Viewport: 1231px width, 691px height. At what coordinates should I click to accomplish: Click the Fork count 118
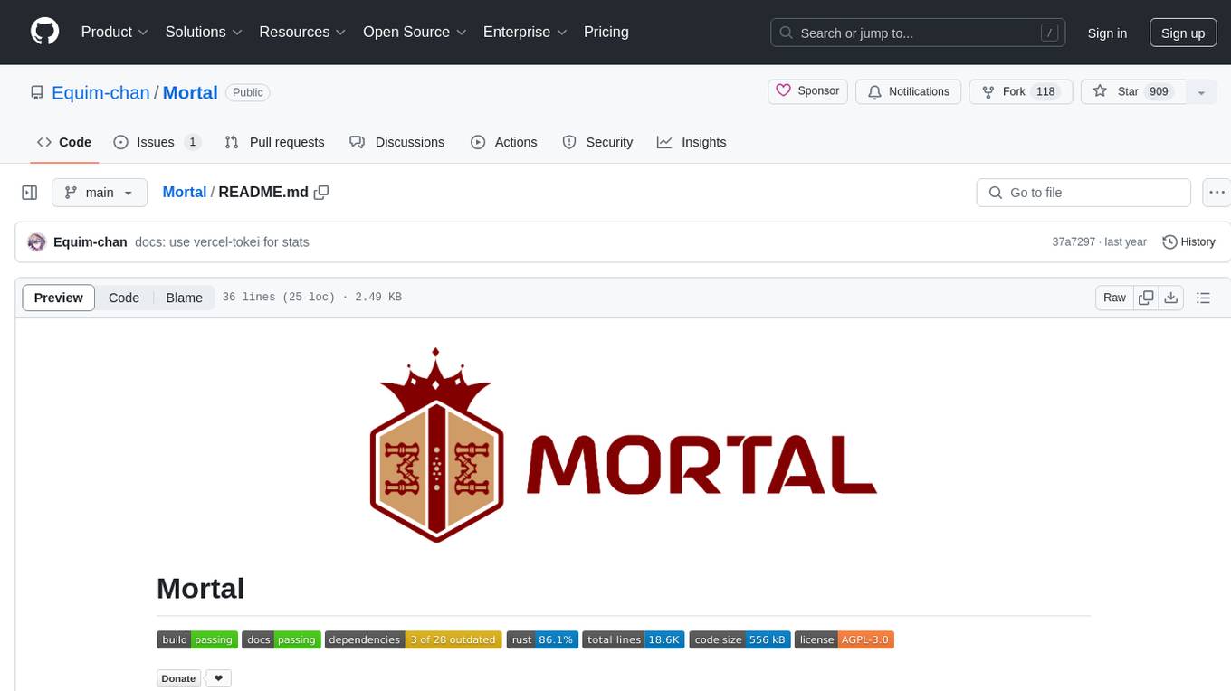(1045, 91)
